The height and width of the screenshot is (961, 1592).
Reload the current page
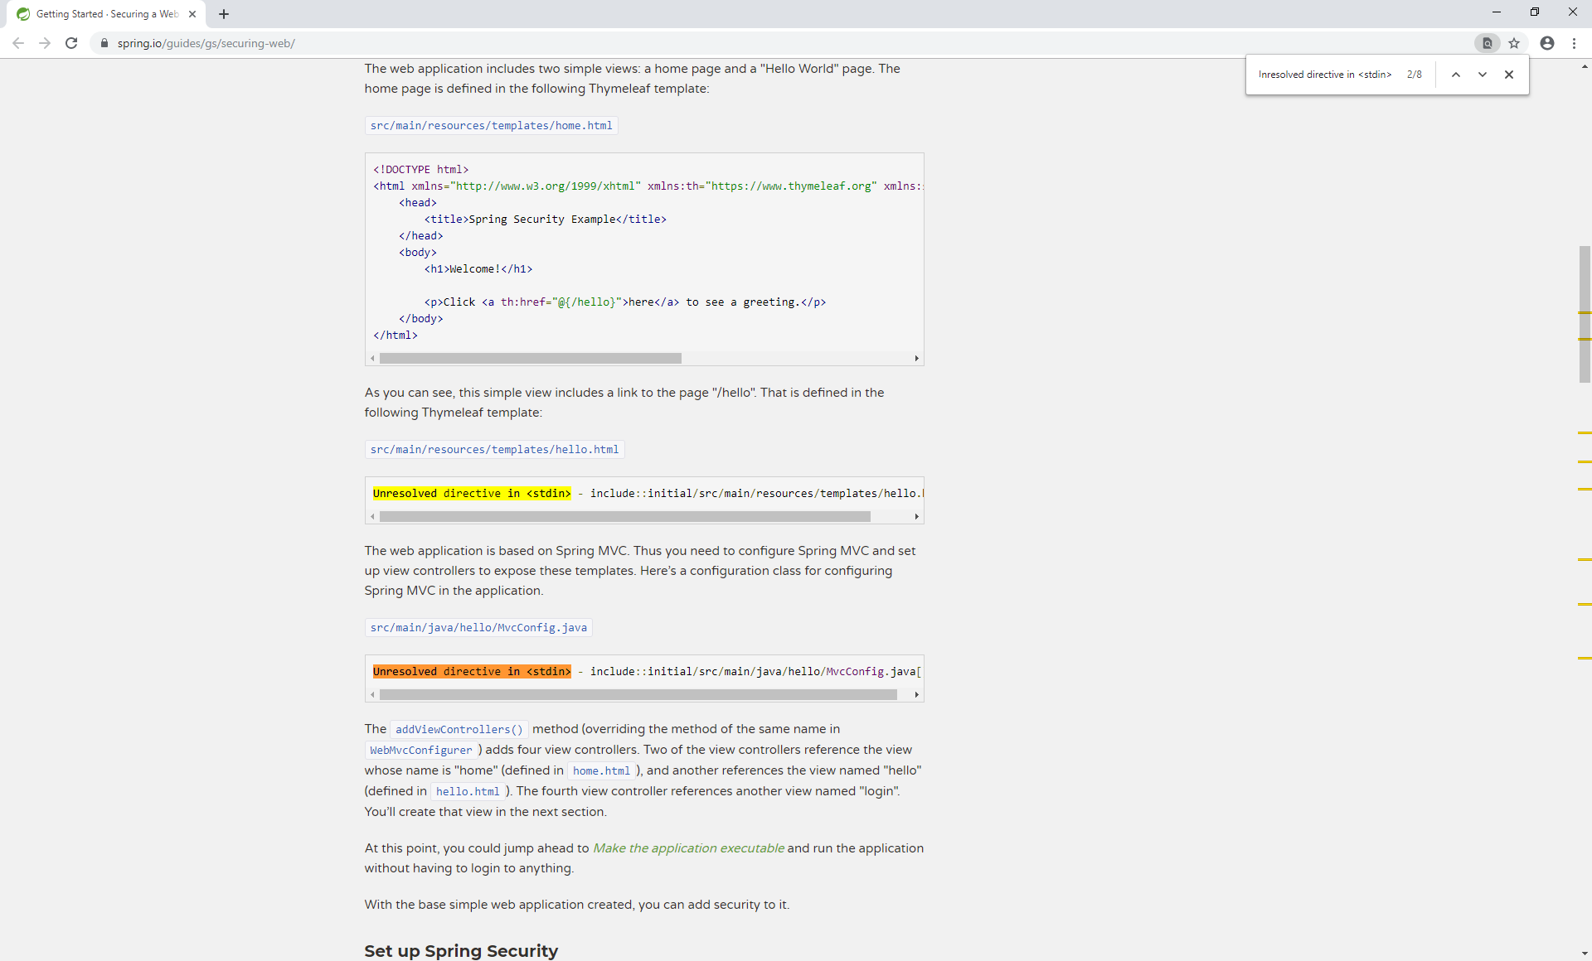tap(71, 43)
